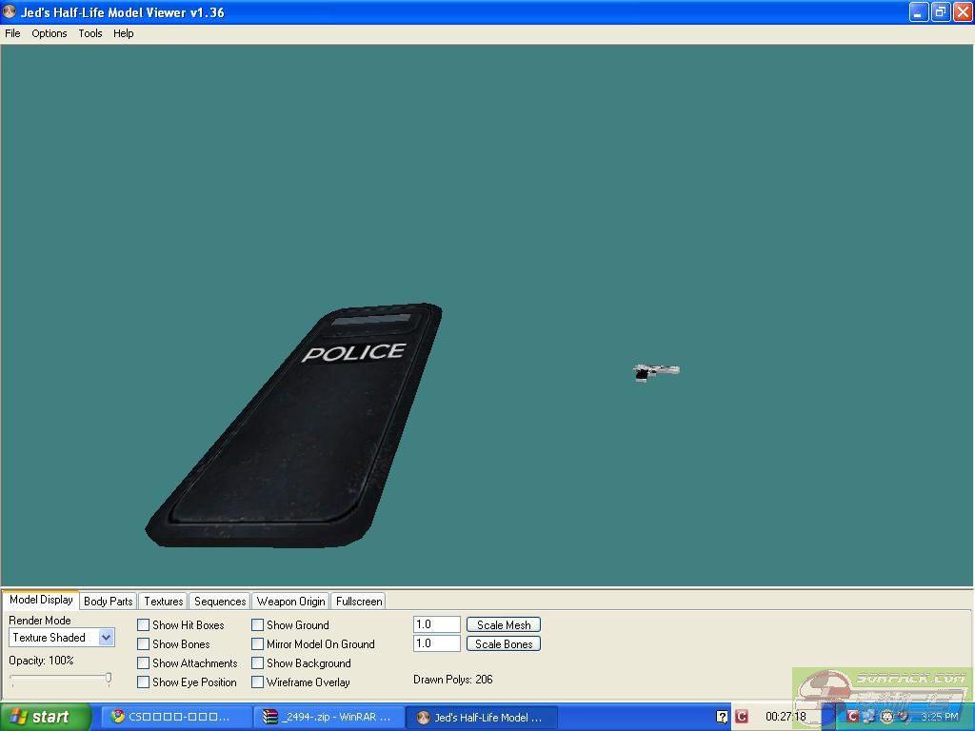Click the Windows Start button
The width and height of the screenshot is (975, 731).
[45, 717]
